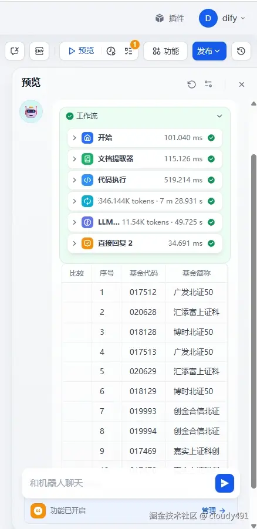Click the scrollbar up arrow
257x529 pixels.
(253, 104)
